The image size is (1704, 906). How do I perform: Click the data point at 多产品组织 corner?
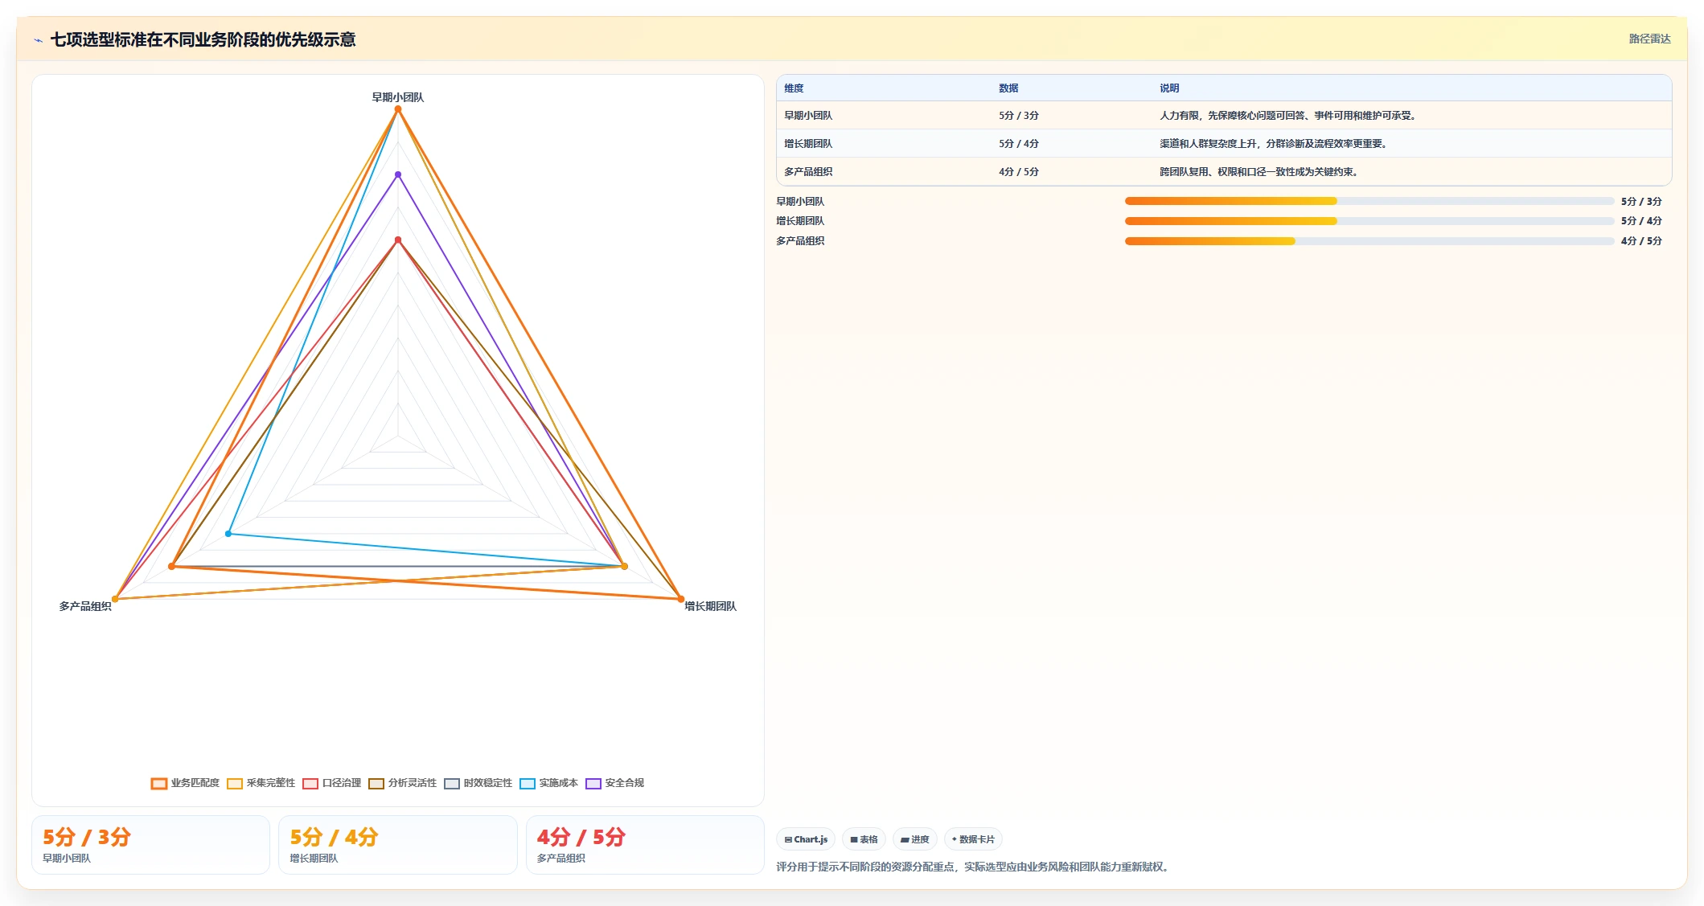pyautogui.click(x=115, y=599)
